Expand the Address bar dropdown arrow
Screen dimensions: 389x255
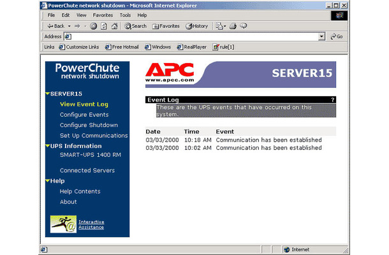point(321,37)
